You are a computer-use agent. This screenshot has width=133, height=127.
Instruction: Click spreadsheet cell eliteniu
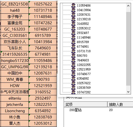tap(15, 98)
